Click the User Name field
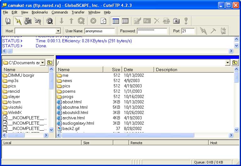The image size is (241, 166). pos(99,31)
